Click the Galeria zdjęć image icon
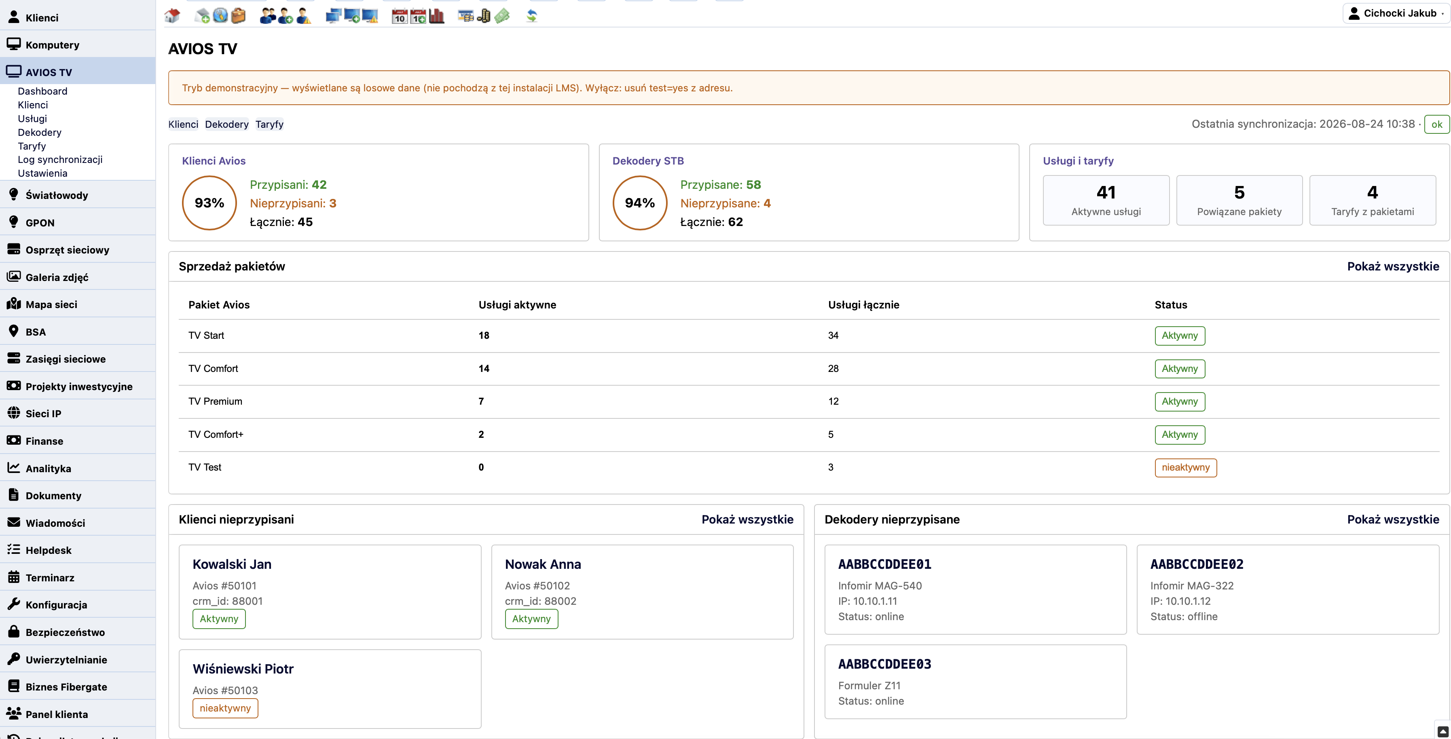1451x739 pixels. click(x=13, y=276)
